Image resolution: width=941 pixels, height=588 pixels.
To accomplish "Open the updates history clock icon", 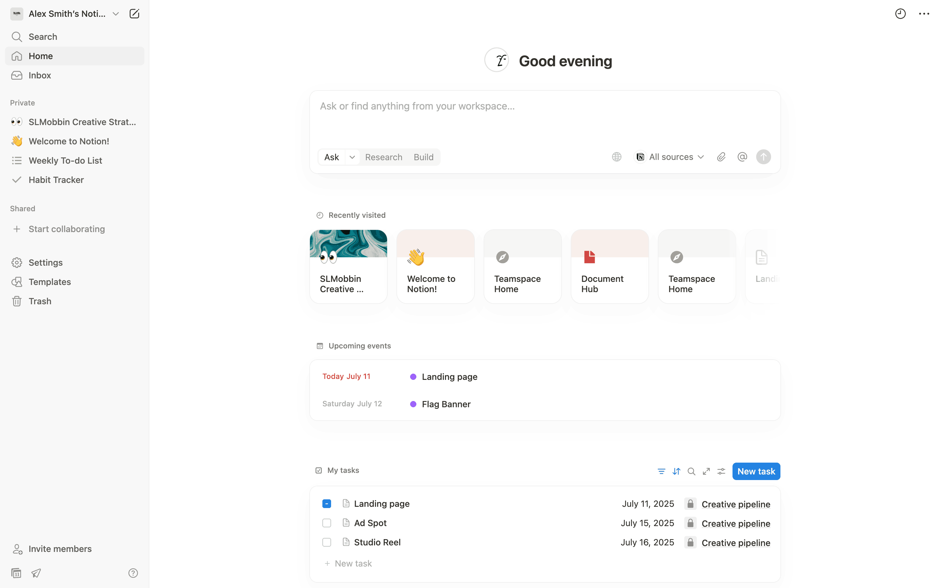I will click(900, 14).
